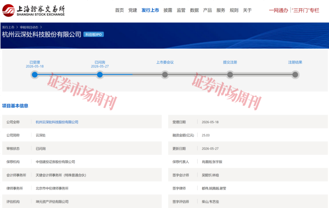Select appraiser 坤元资产评估有限公司

click(x=52, y=202)
